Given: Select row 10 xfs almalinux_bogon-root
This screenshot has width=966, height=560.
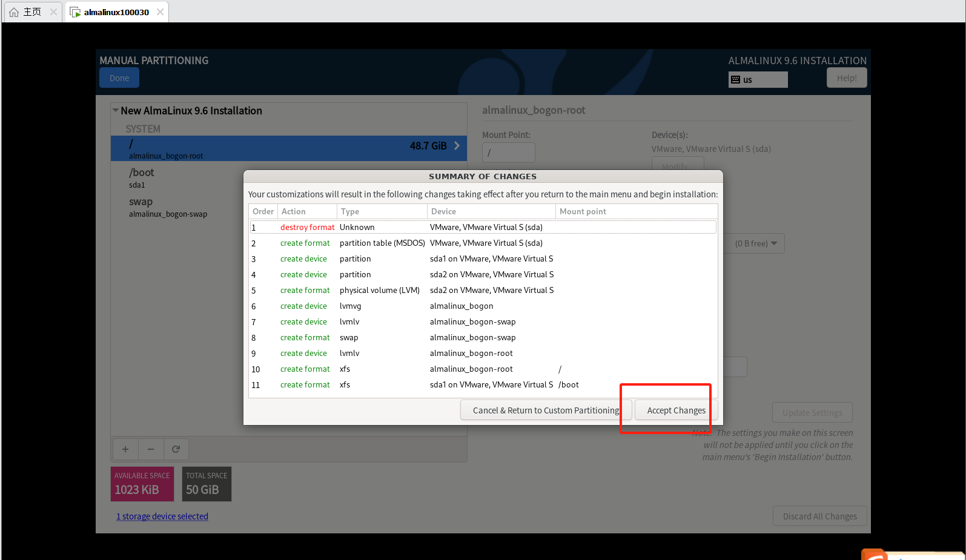Looking at the screenshot, I should point(483,369).
